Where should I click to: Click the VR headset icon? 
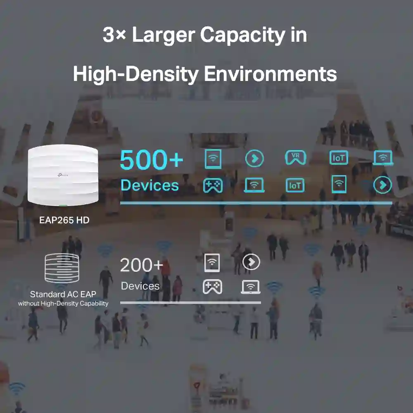pyautogui.click(x=296, y=158)
